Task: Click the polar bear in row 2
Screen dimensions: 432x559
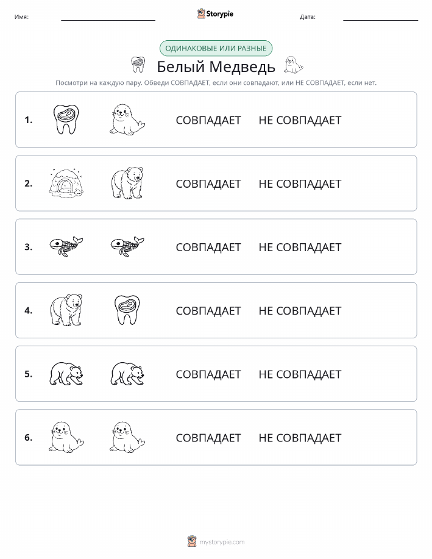Action: coord(127,183)
